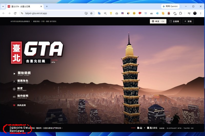
Task: Click the grey keyboard extension icon
Action: (x=151, y=13)
